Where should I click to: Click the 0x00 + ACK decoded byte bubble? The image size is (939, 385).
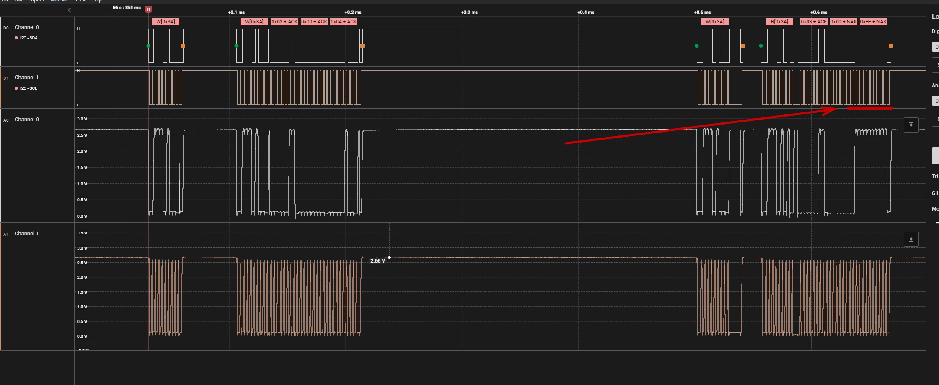pyautogui.click(x=314, y=22)
